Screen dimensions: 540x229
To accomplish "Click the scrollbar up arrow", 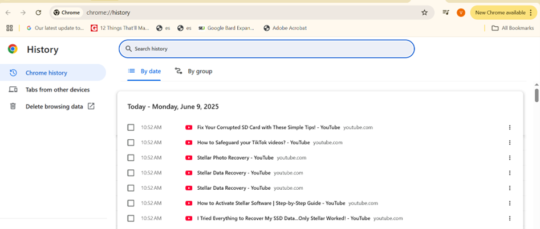I will [x=537, y=85].
